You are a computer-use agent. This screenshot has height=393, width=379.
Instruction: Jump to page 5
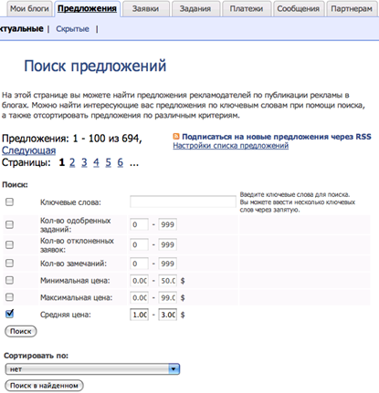[108, 162]
